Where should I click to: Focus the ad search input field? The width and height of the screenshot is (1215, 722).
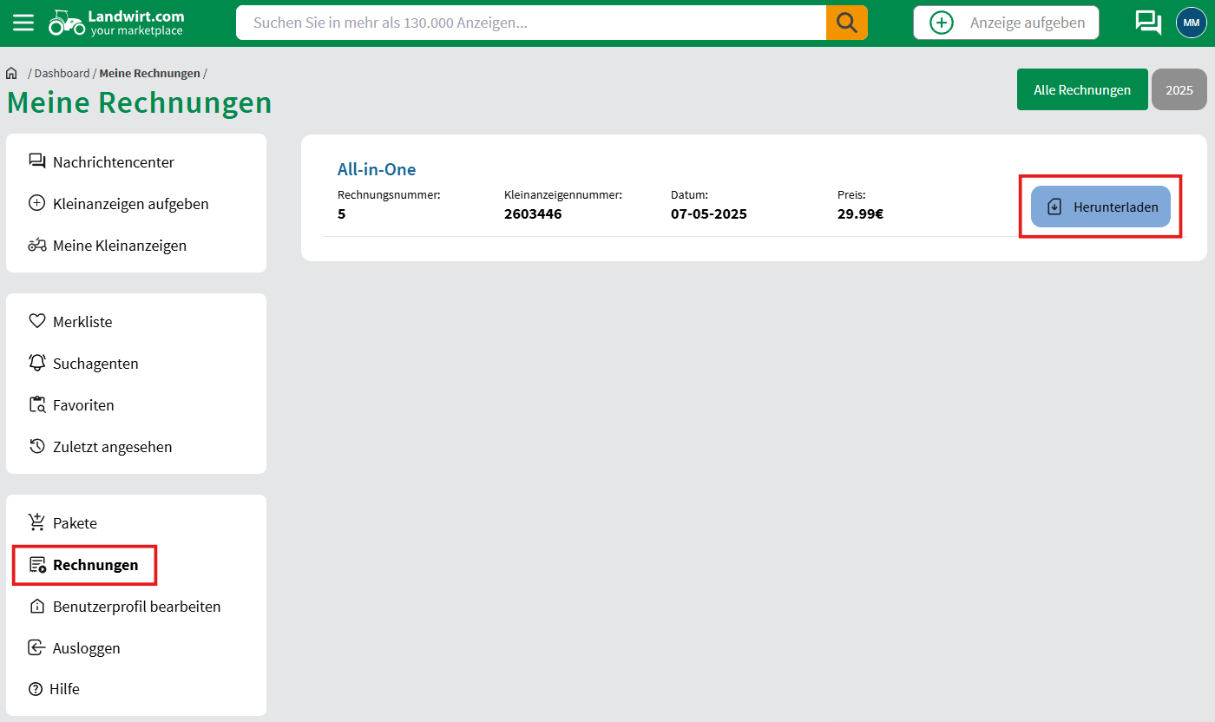(x=530, y=23)
